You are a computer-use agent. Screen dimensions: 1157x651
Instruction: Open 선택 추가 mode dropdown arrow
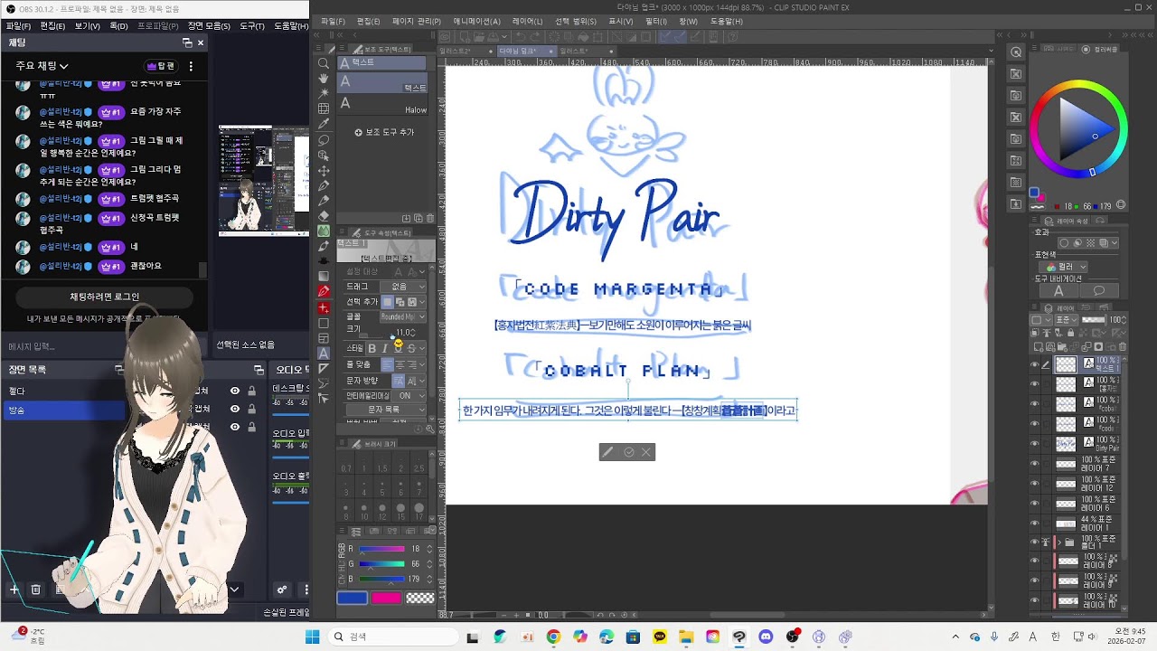tap(422, 302)
